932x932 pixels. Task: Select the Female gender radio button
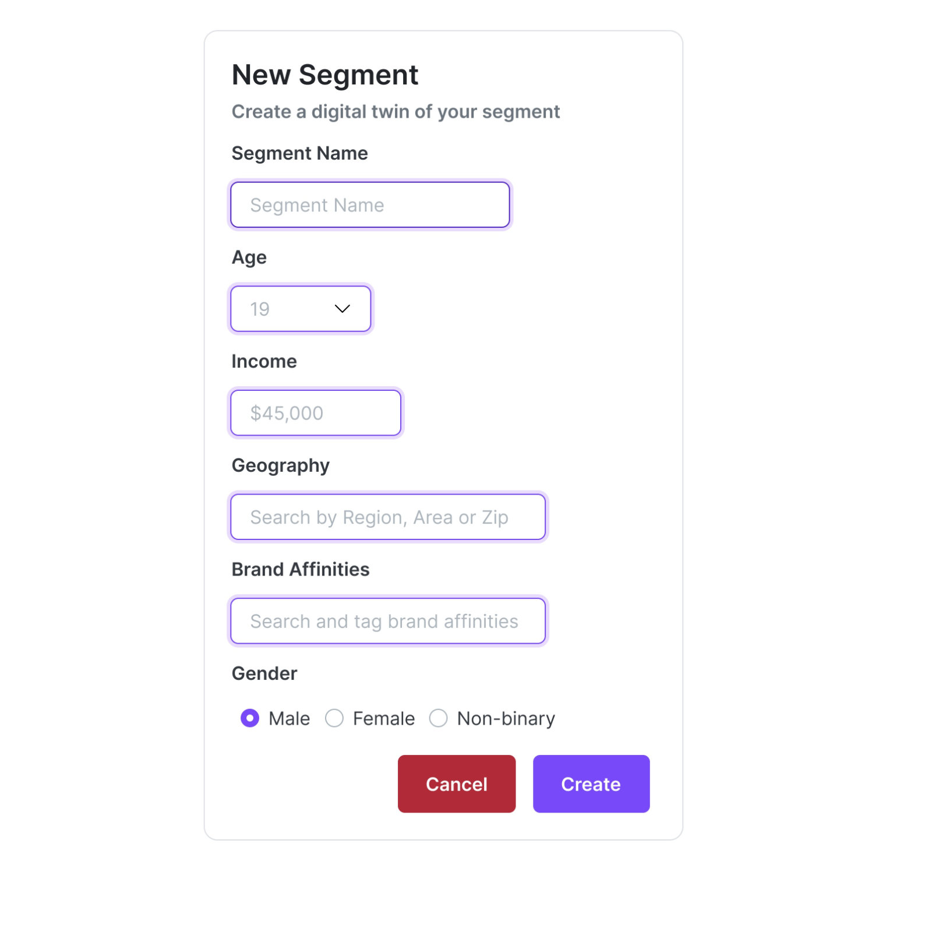coord(334,718)
